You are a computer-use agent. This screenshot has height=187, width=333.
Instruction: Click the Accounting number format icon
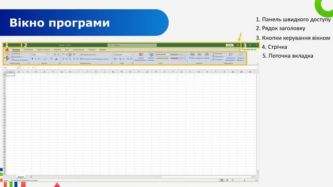tap(116, 59)
